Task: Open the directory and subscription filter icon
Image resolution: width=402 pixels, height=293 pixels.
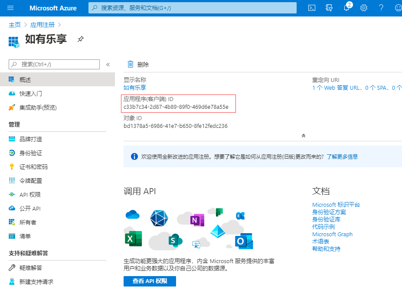Action: click(x=329, y=8)
